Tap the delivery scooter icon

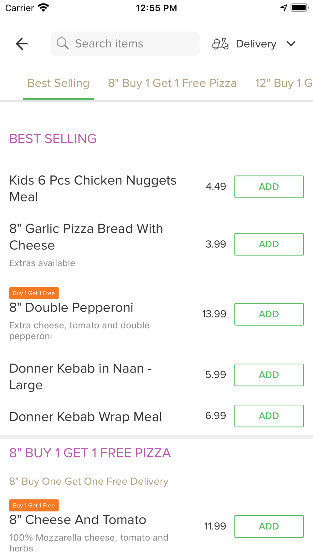(x=220, y=44)
